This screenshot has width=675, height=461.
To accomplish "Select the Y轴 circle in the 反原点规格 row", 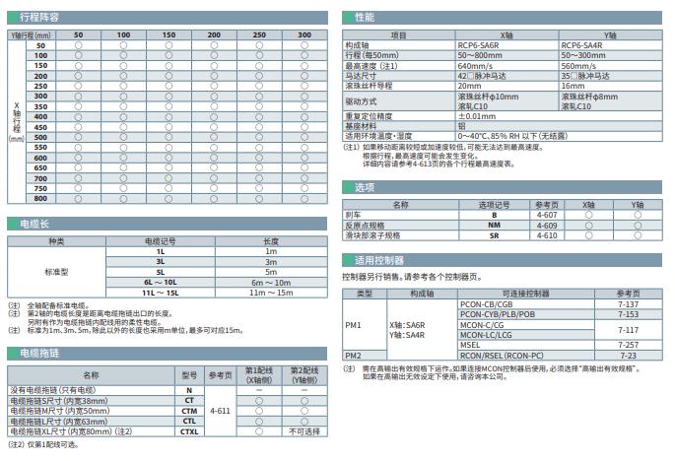I will point(637,226).
